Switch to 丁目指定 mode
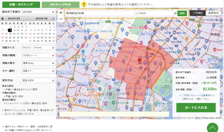The height and width of the screenshot is (132, 224). point(198,13)
